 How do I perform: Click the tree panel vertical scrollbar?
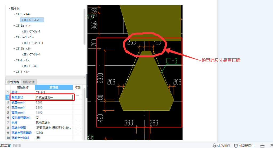pos(84,27)
